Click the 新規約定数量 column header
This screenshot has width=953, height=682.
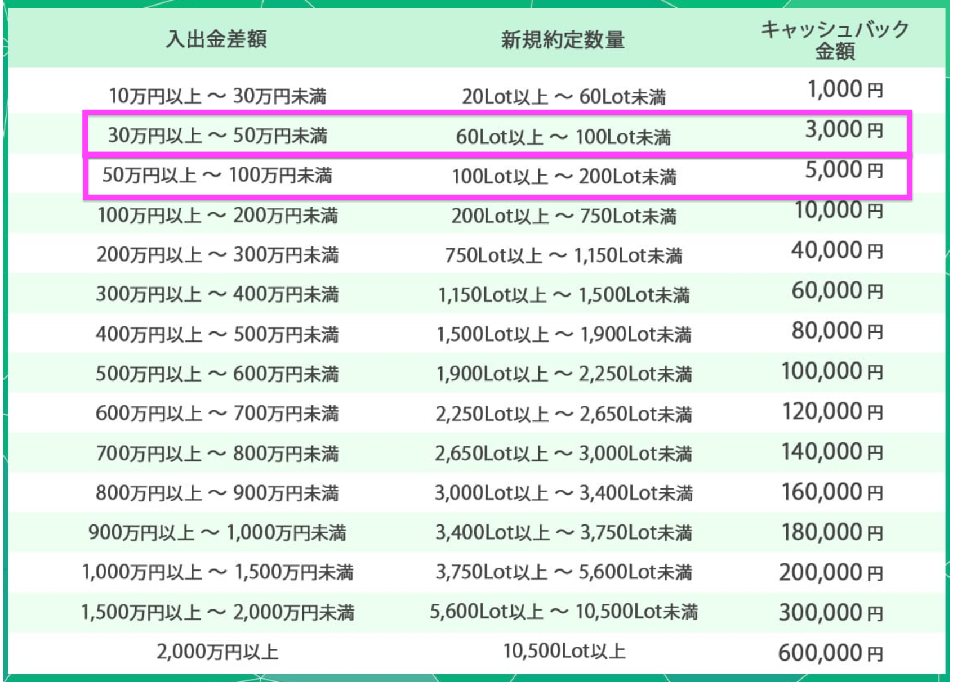563,40
